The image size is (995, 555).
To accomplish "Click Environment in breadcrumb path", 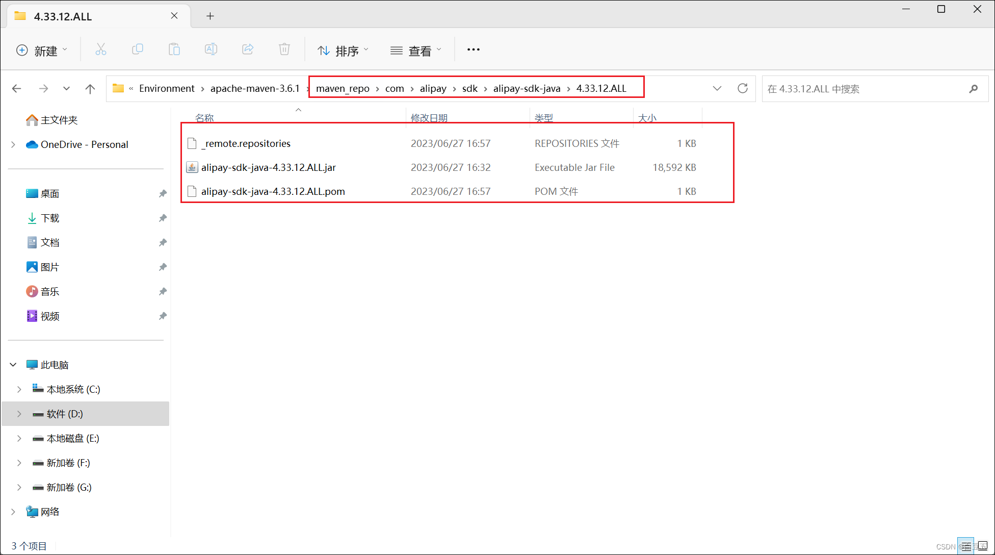I will (x=167, y=88).
